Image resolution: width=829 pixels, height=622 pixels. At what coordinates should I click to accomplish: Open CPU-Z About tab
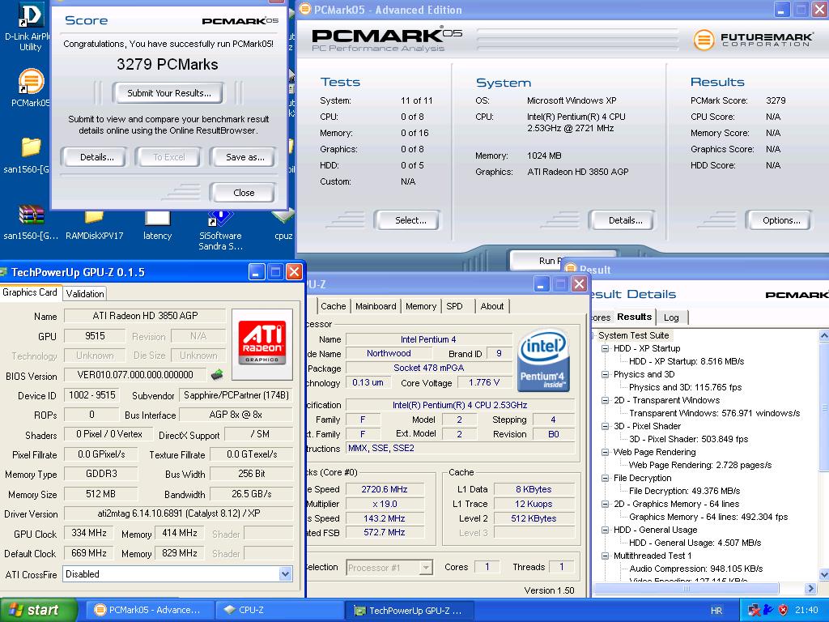491,306
